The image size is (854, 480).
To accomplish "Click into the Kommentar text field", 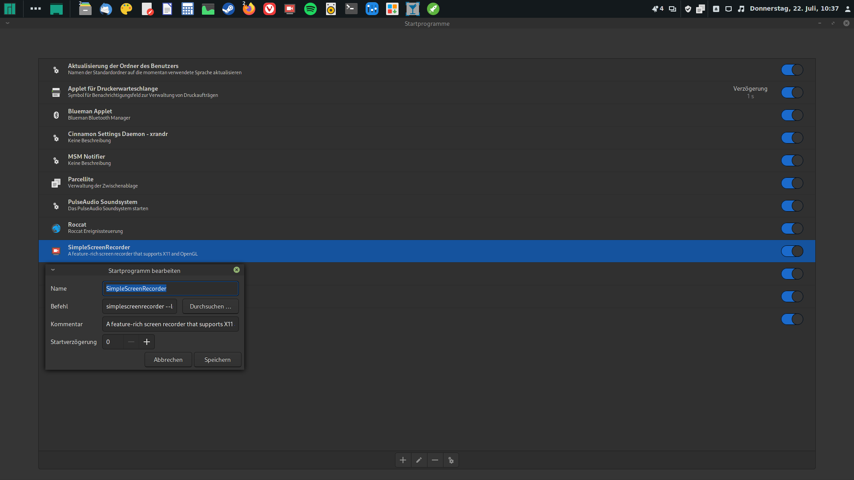I will click(170, 324).
